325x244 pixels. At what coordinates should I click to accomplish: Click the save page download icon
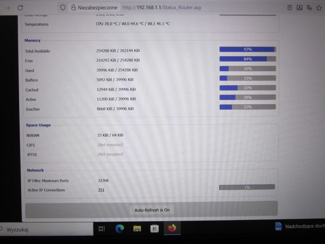click(x=299, y=8)
